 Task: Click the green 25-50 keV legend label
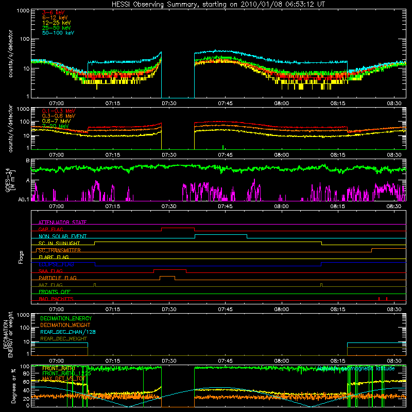pyautogui.click(x=56, y=28)
